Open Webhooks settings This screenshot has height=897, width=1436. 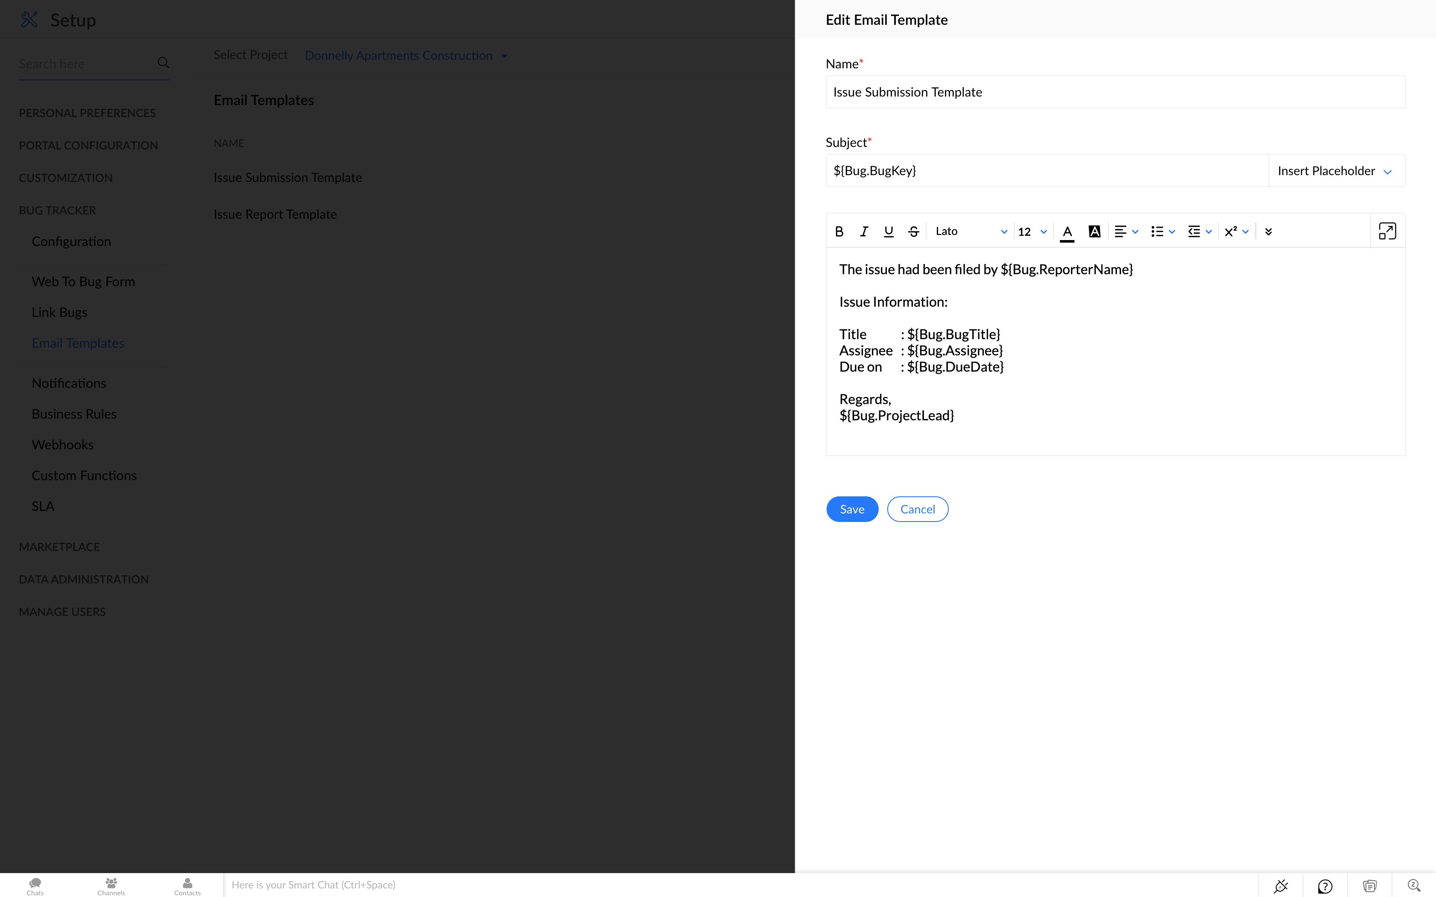(62, 445)
